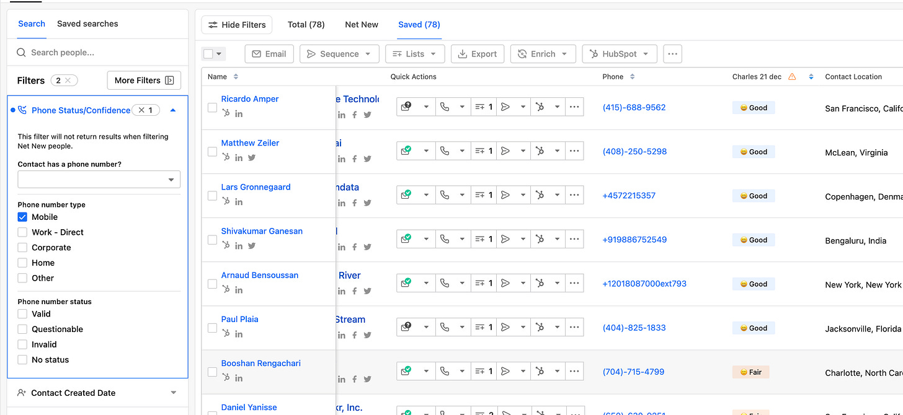Click LinkedIn icon under Lars Gronnegaard
The image size is (903, 415).
tap(239, 202)
